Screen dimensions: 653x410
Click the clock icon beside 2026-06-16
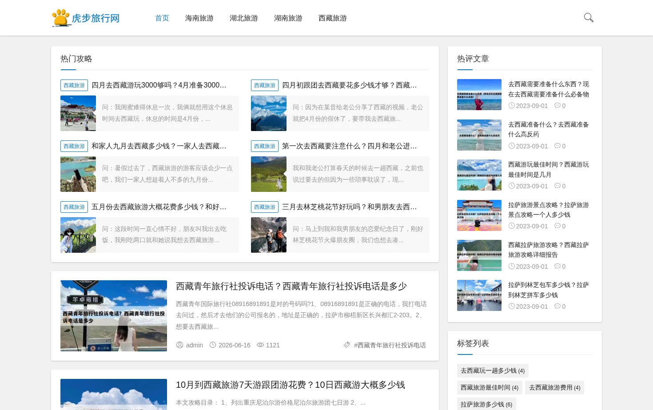[x=213, y=345]
